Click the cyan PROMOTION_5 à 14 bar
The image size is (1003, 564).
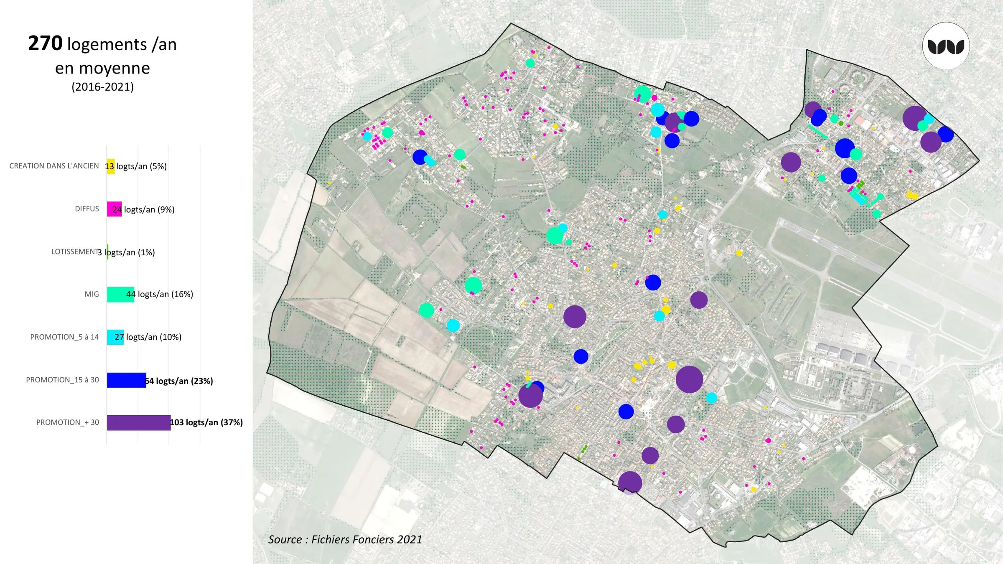115,337
